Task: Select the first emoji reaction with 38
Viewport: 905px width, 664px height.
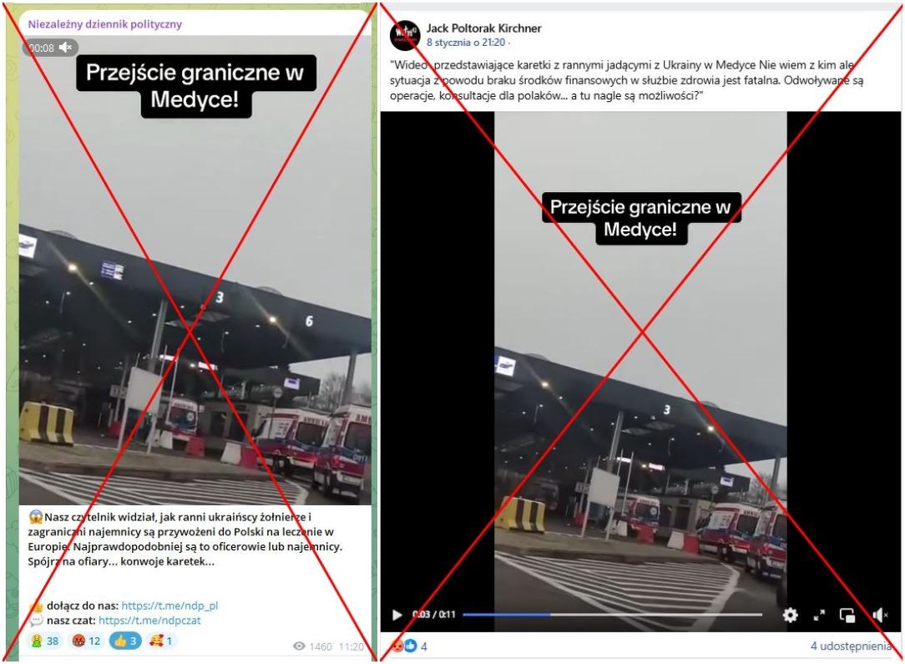Action: pyautogui.click(x=44, y=641)
